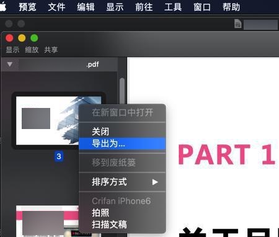
Task: Click the page number 3 label
Action: 59,156
